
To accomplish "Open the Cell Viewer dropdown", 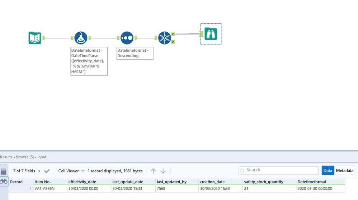I will [x=71, y=171].
